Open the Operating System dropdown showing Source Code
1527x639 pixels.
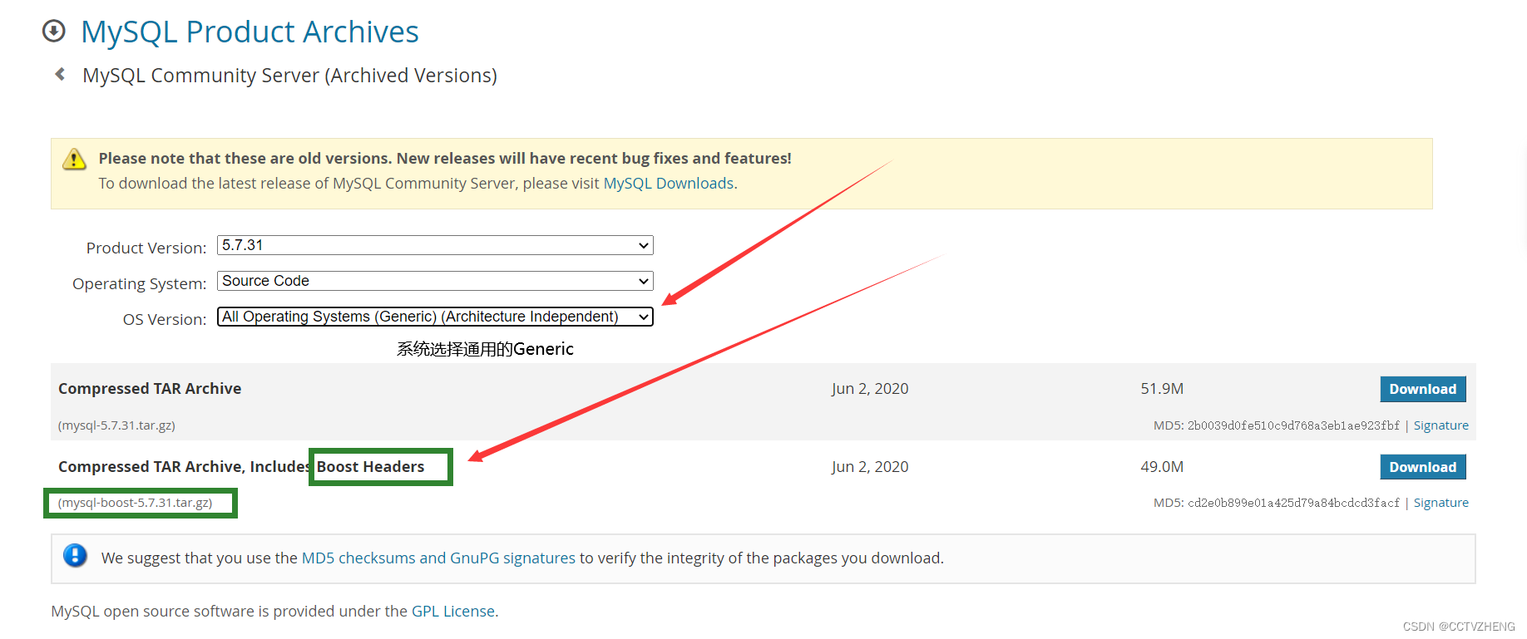point(435,281)
